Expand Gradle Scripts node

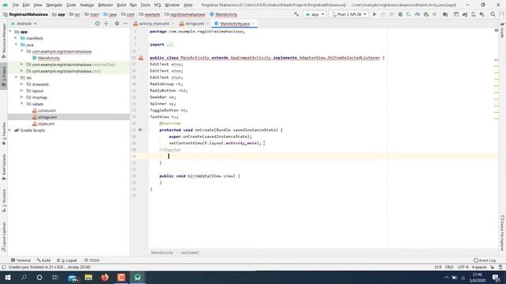(10, 130)
